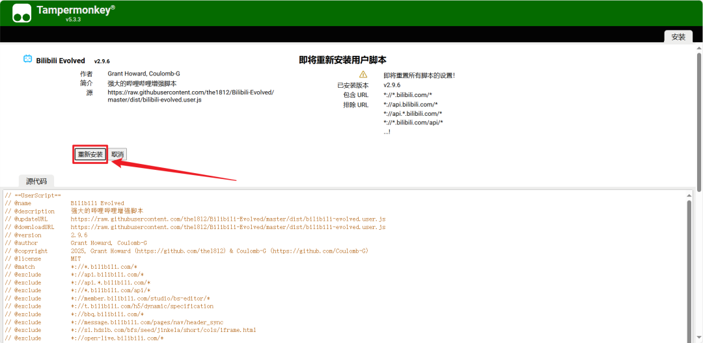Click the yellow warning triangle icon
703x343 pixels.
click(x=363, y=74)
